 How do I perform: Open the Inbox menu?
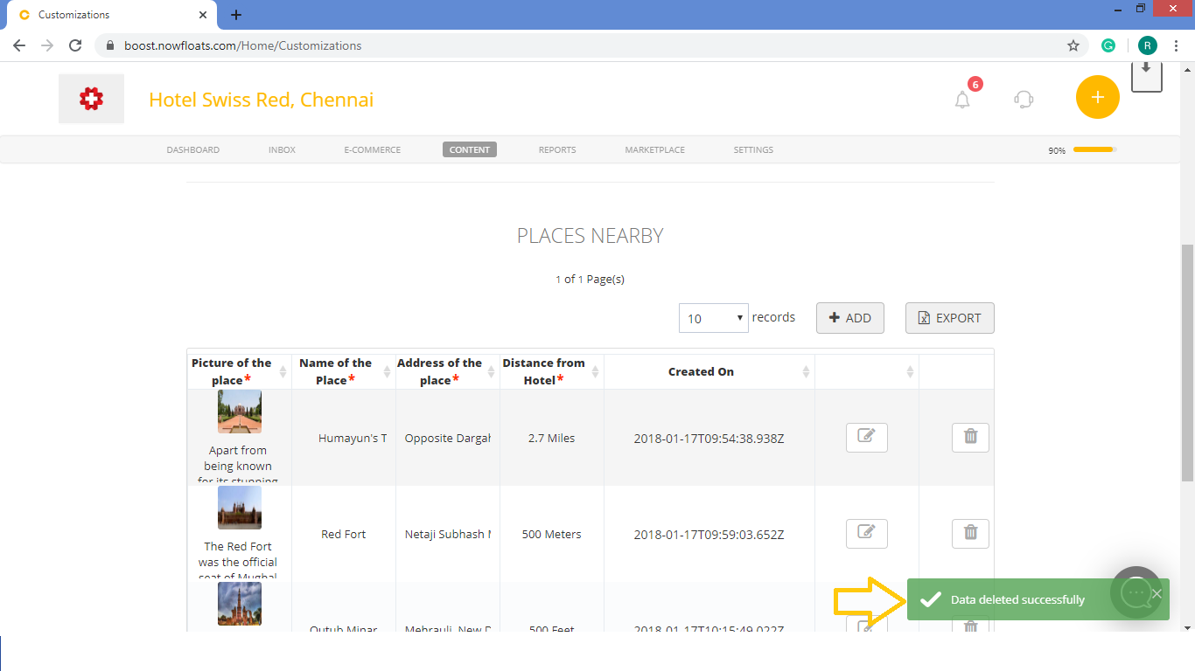tap(282, 149)
